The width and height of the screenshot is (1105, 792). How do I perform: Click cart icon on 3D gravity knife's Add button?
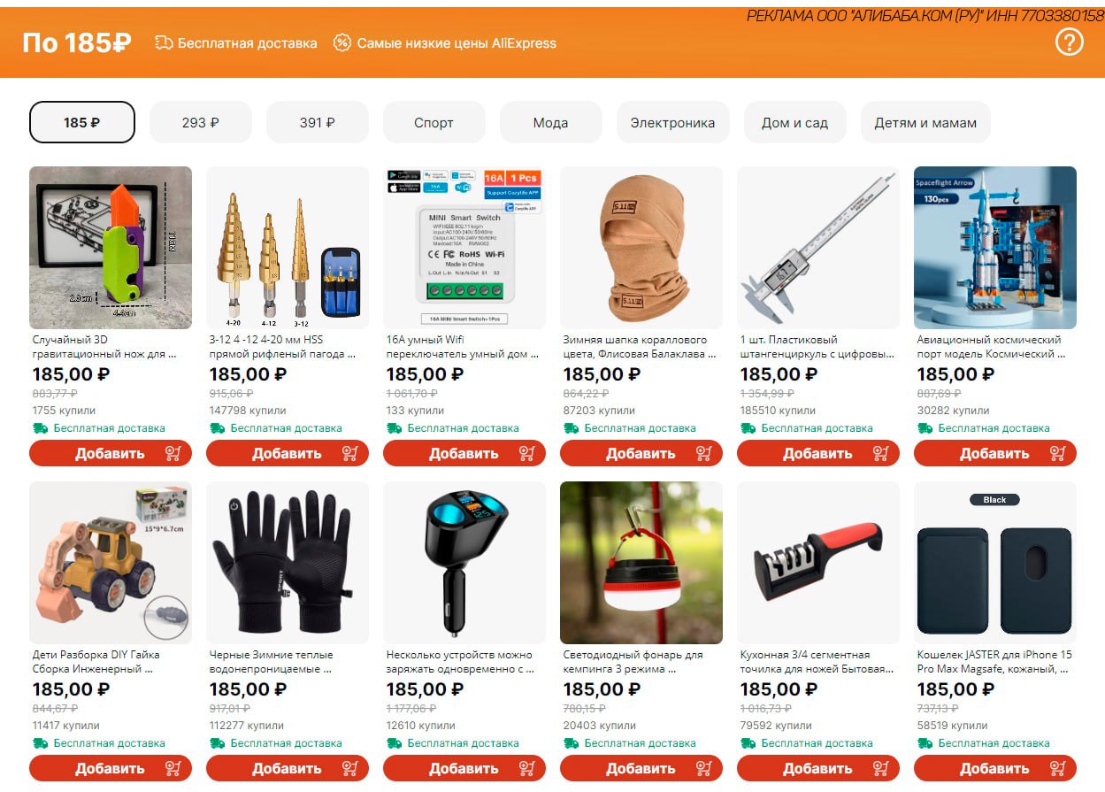(x=173, y=453)
